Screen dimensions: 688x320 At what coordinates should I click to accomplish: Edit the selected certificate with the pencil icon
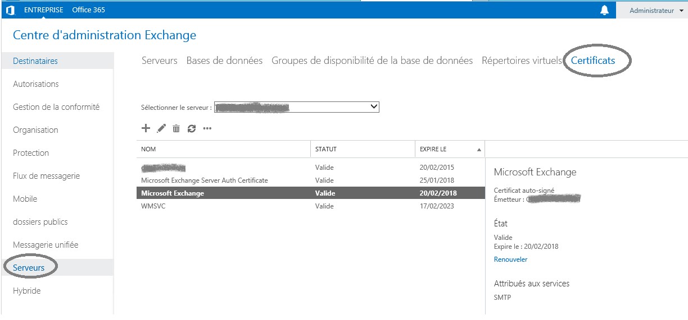(x=161, y=128)
